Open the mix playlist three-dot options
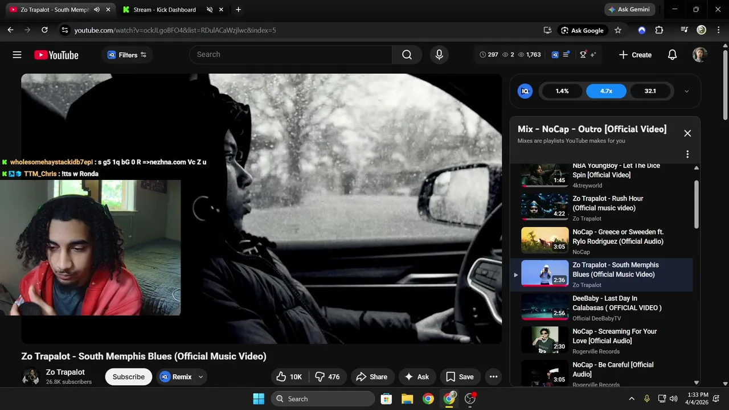Image resolution: width=729 pixels, height=410 pixels. (687, 154)
